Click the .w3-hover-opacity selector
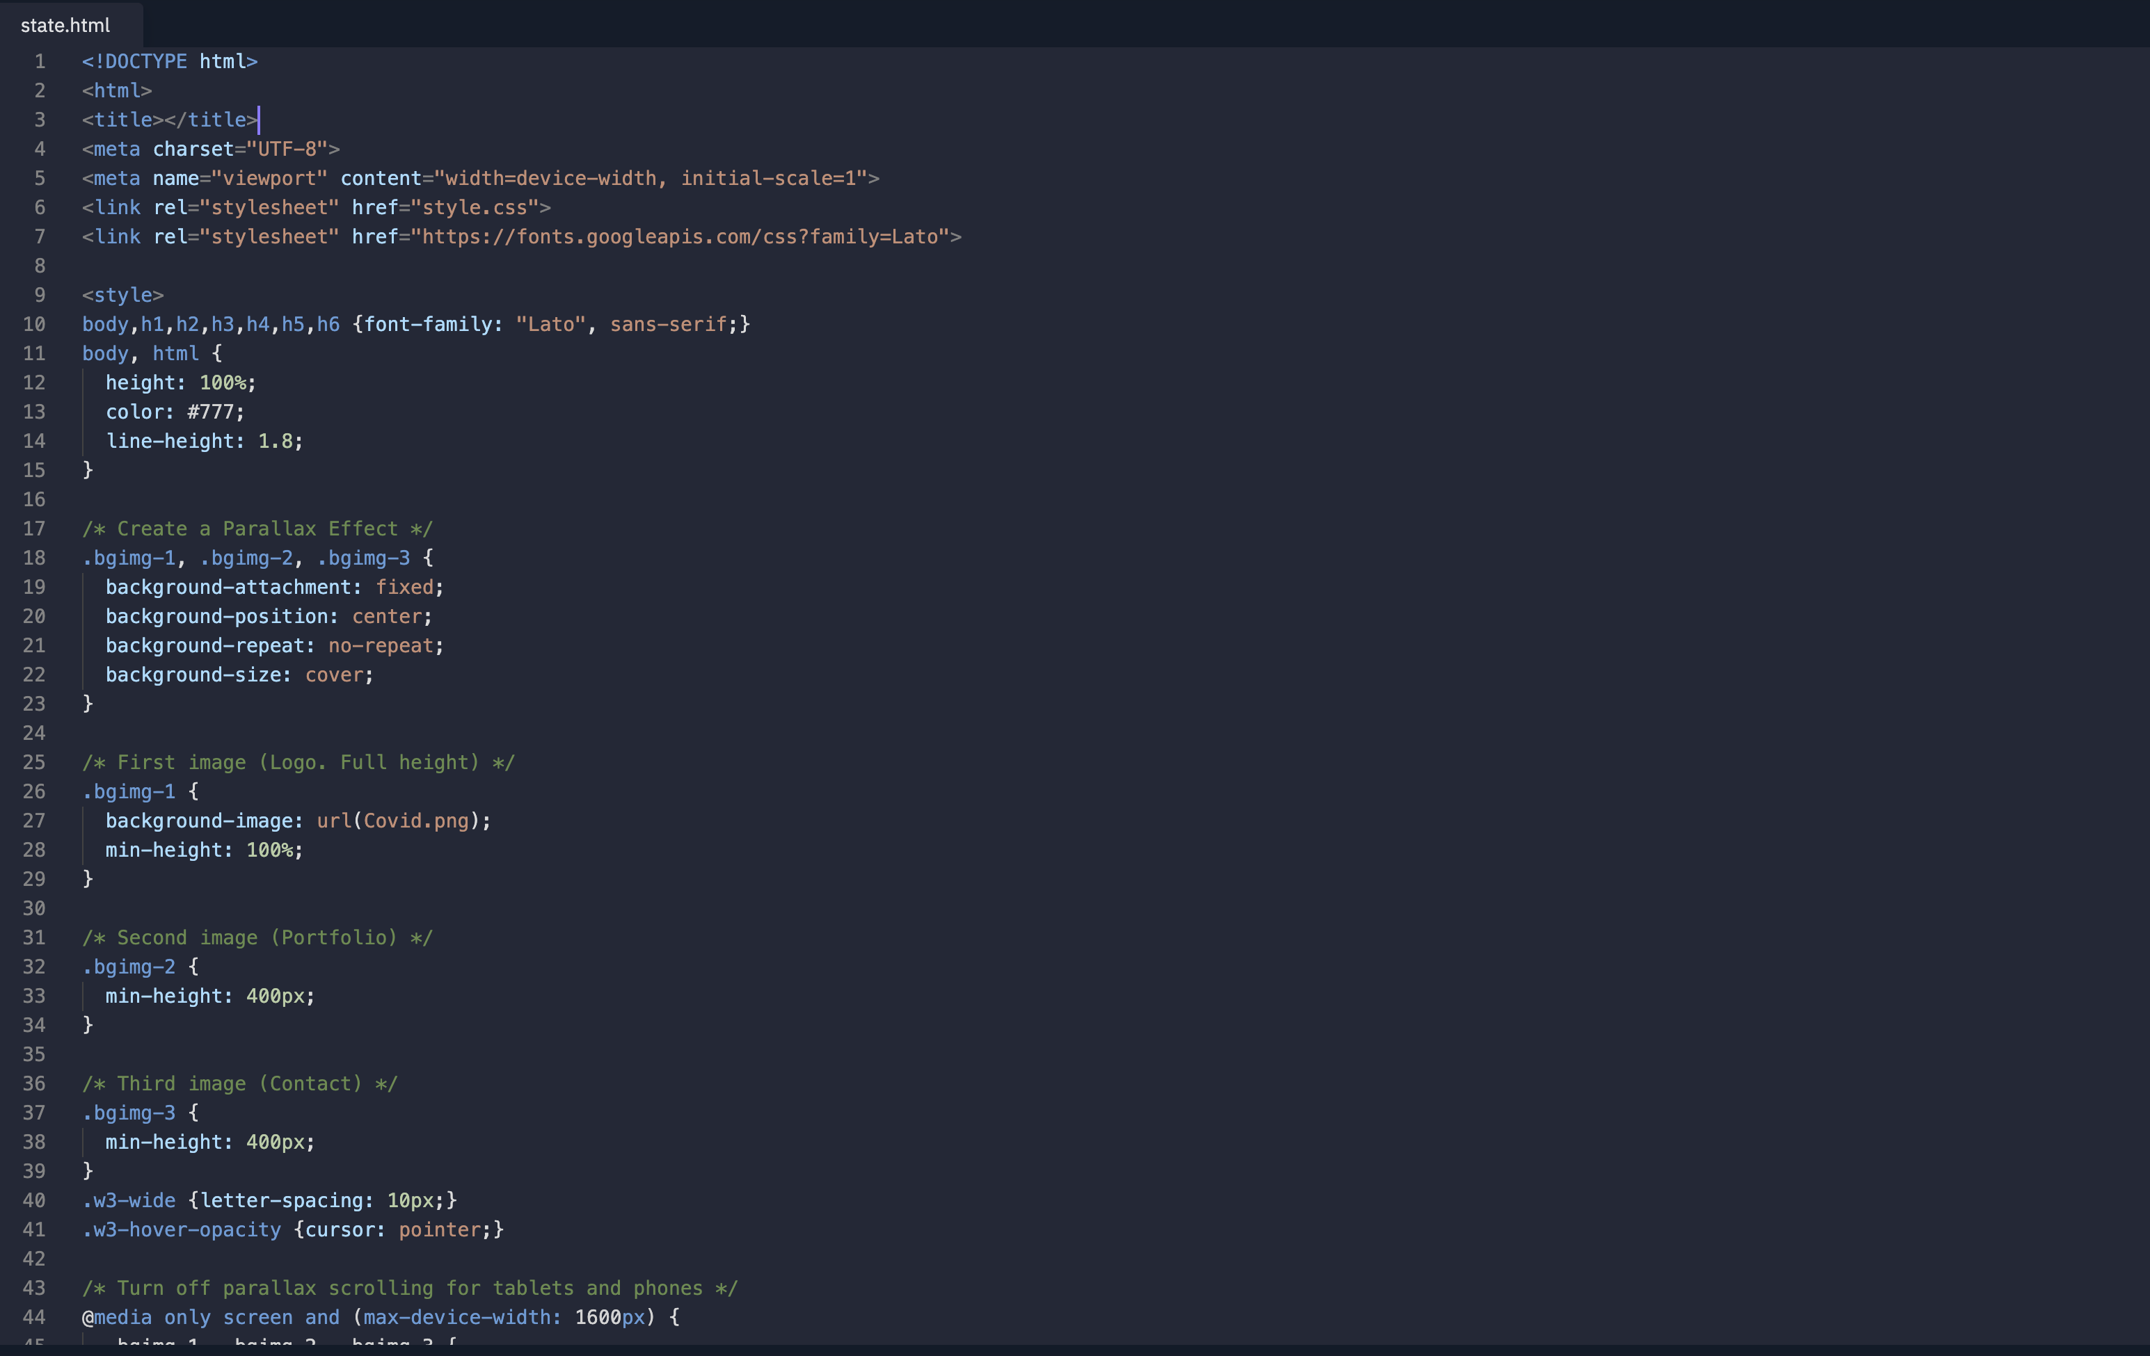Screen dimensions: 2150x1356 click(181, 1229)
